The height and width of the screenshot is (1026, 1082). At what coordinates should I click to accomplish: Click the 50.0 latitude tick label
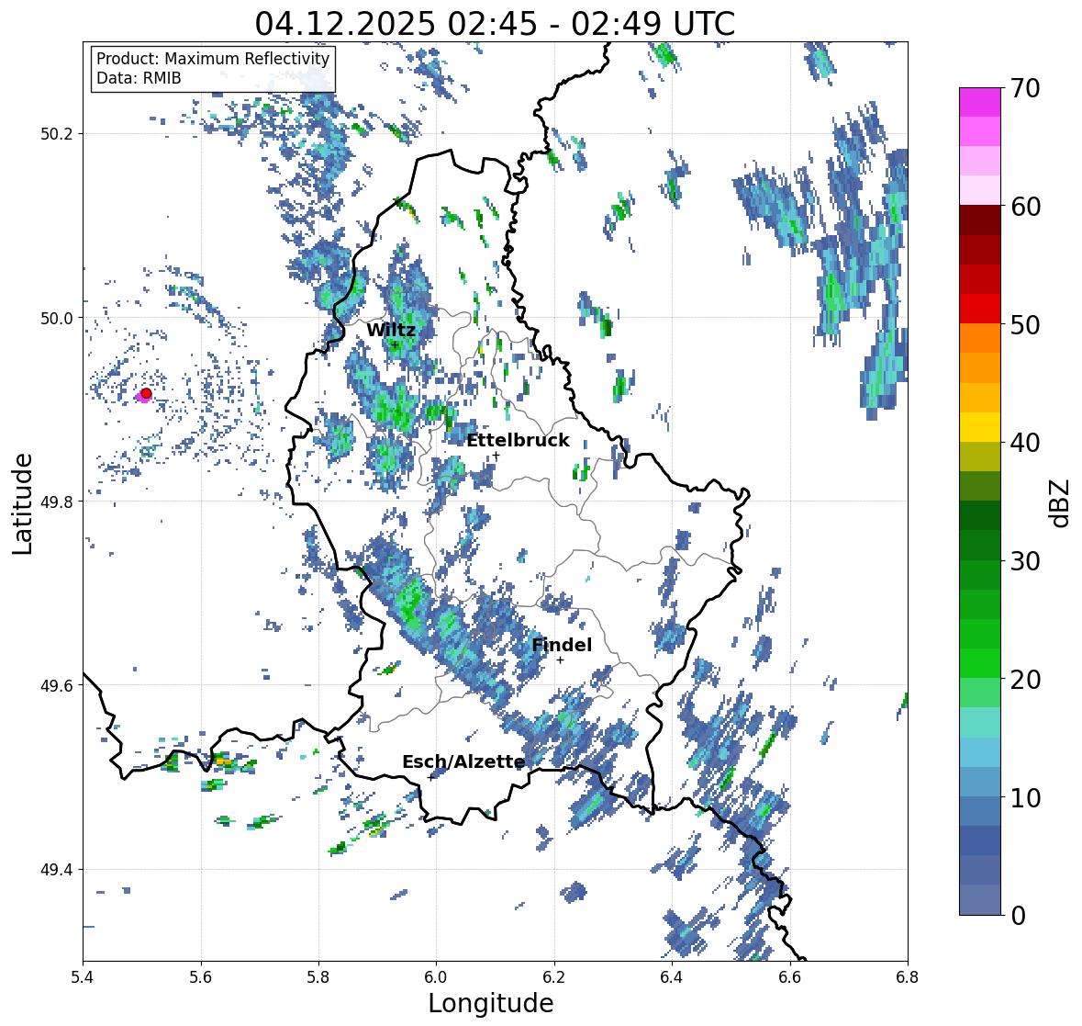click(x=57, y=319)
